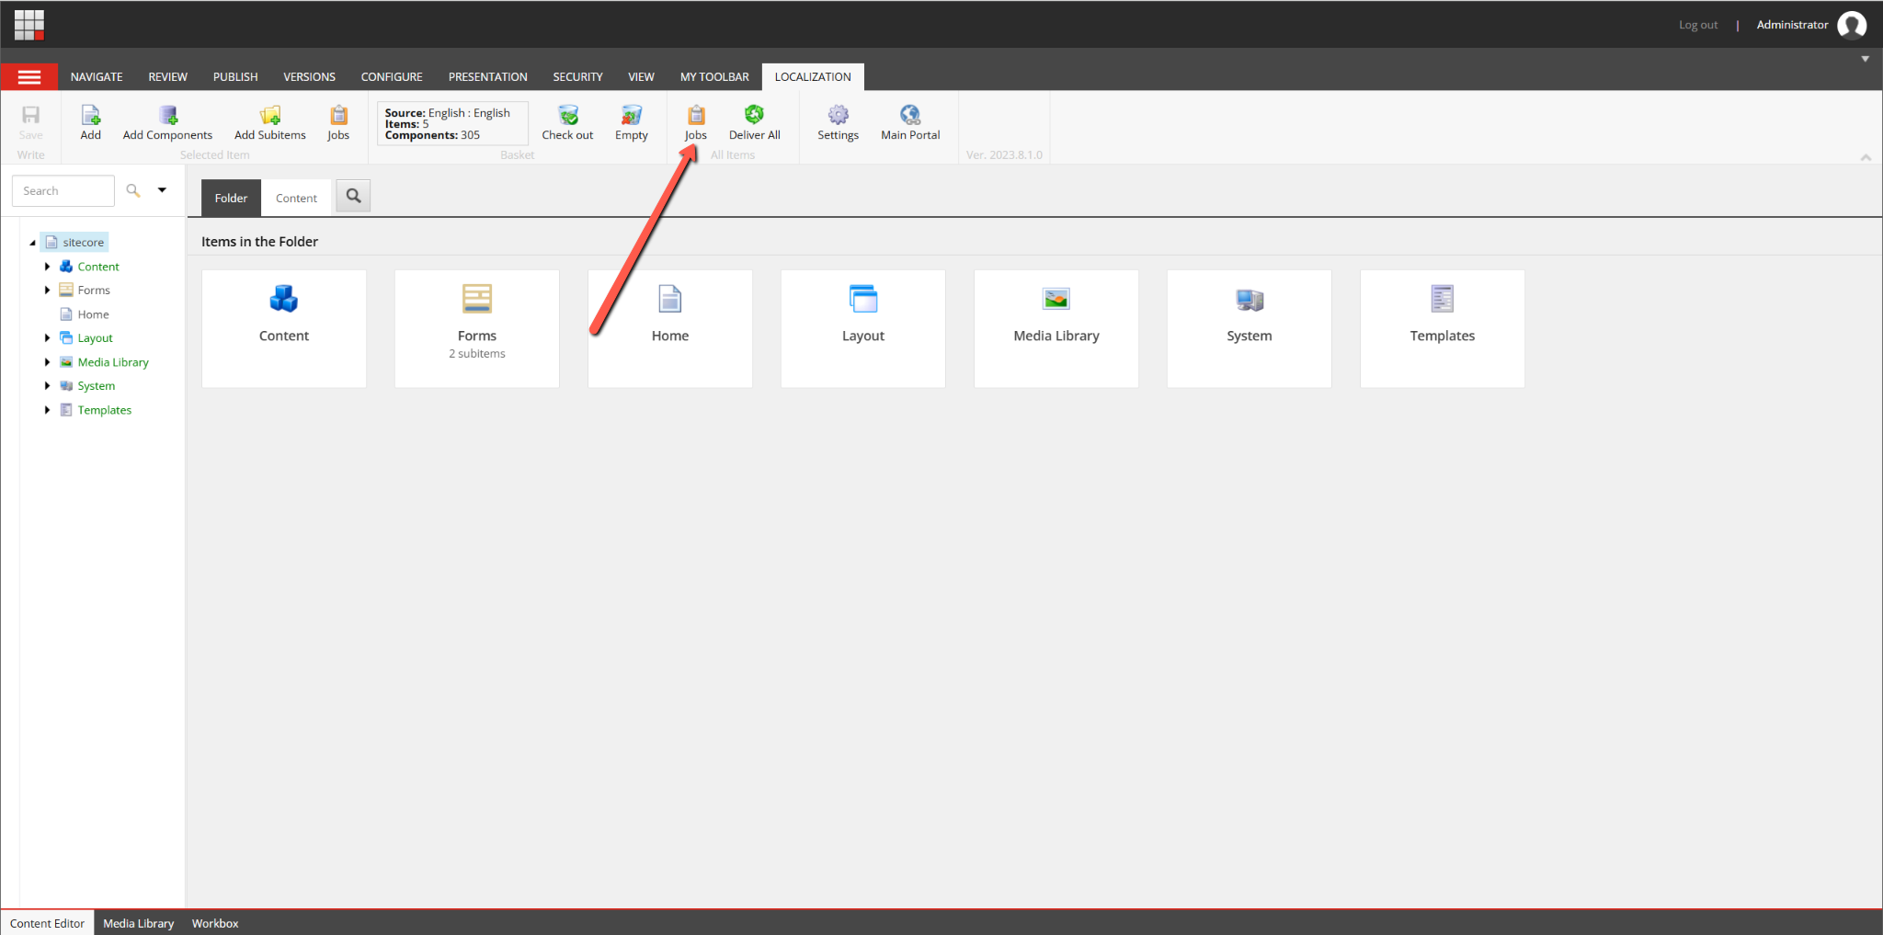Viewport: 1883px width, 935px height.
Task: Open the Templates tile
Action: [1443, 328]
